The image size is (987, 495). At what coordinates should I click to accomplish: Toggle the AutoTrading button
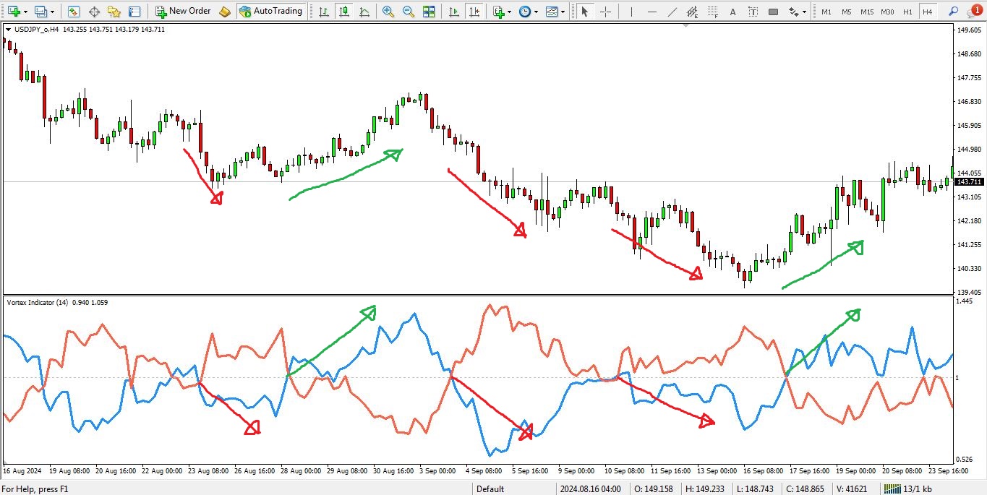point(271,12)
